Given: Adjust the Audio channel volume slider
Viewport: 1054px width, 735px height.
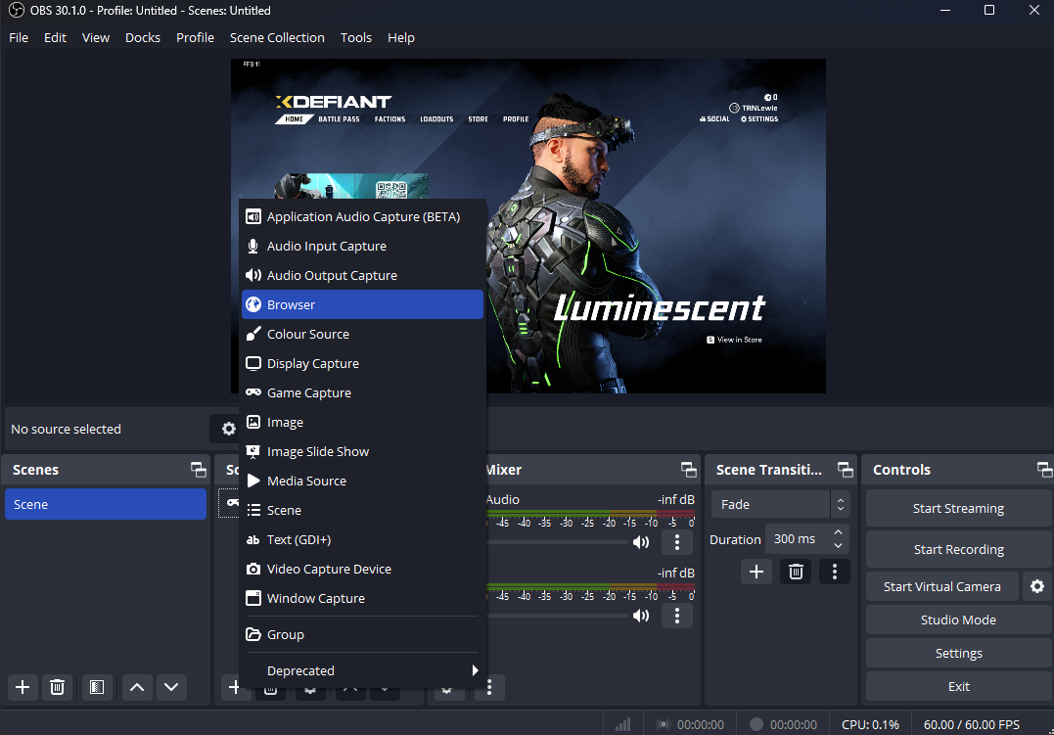Looking at the screenshot, I should [x=557, y=542].
